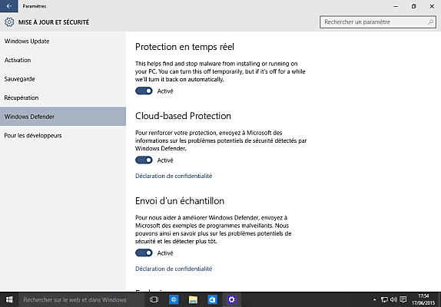Viewport: 441px width, 307px height.
Task: Open Pour les développeurs section
Action: click(63, 135)
